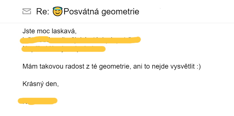This screenshot has width=234, height=116.
Task: Click the word 'den,' in the closing
Action: click(x=52, y=84)
